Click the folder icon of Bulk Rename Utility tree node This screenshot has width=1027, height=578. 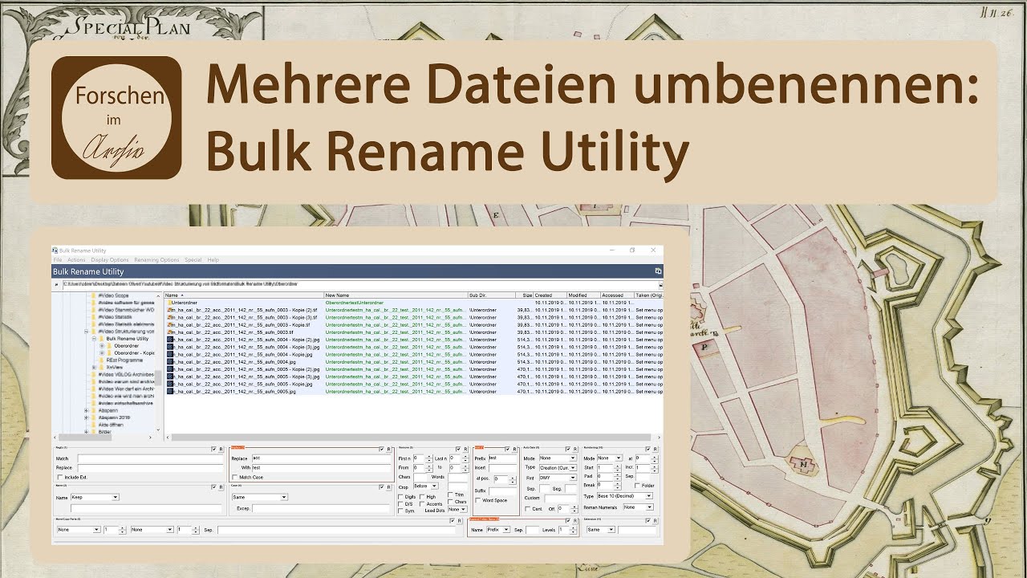[x=101, y=339]
